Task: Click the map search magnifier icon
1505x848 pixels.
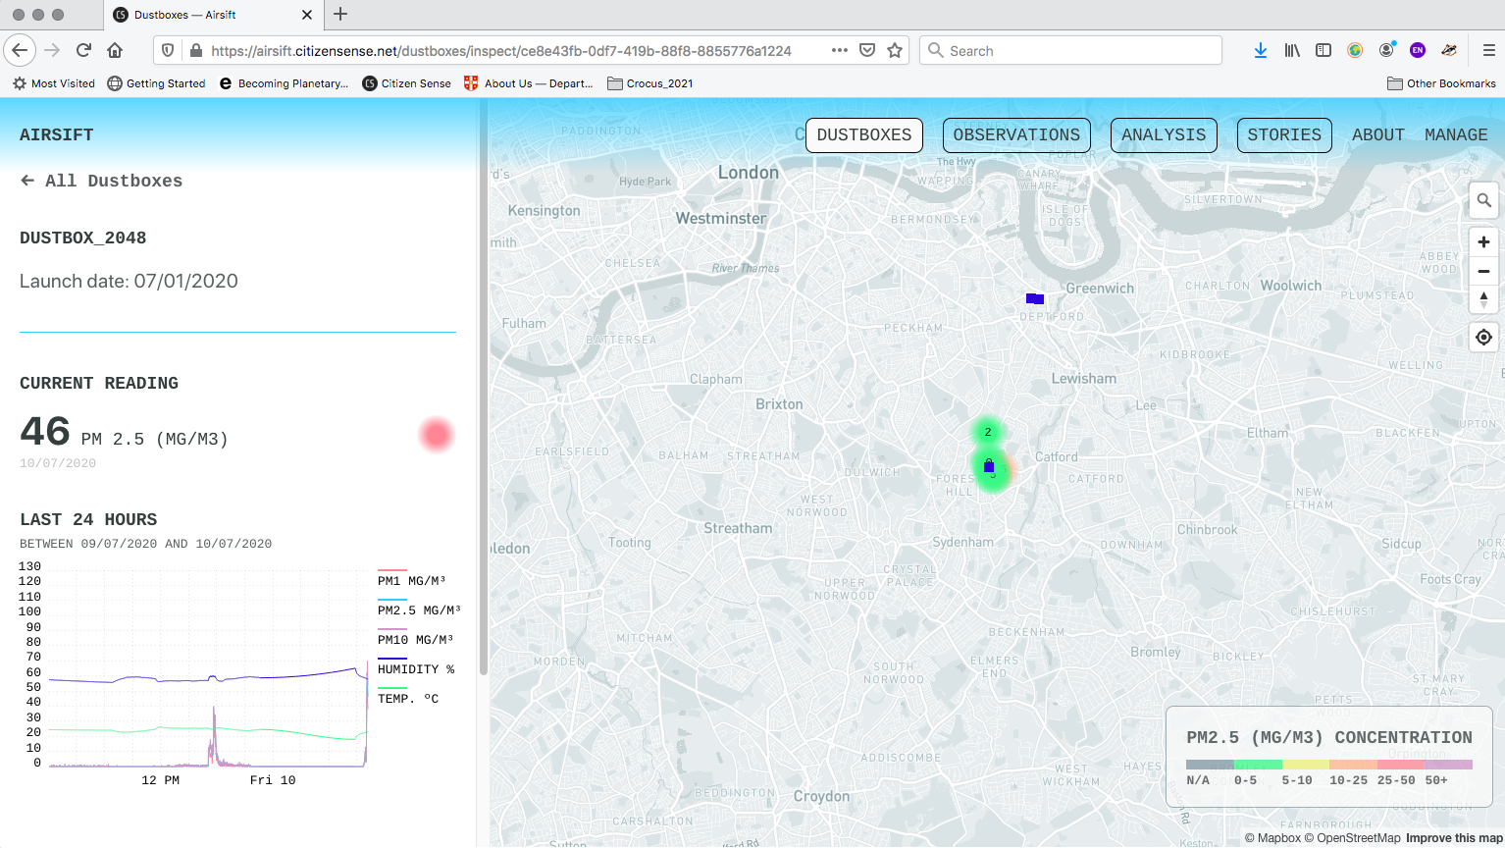Action: [x=1483, y=200]
